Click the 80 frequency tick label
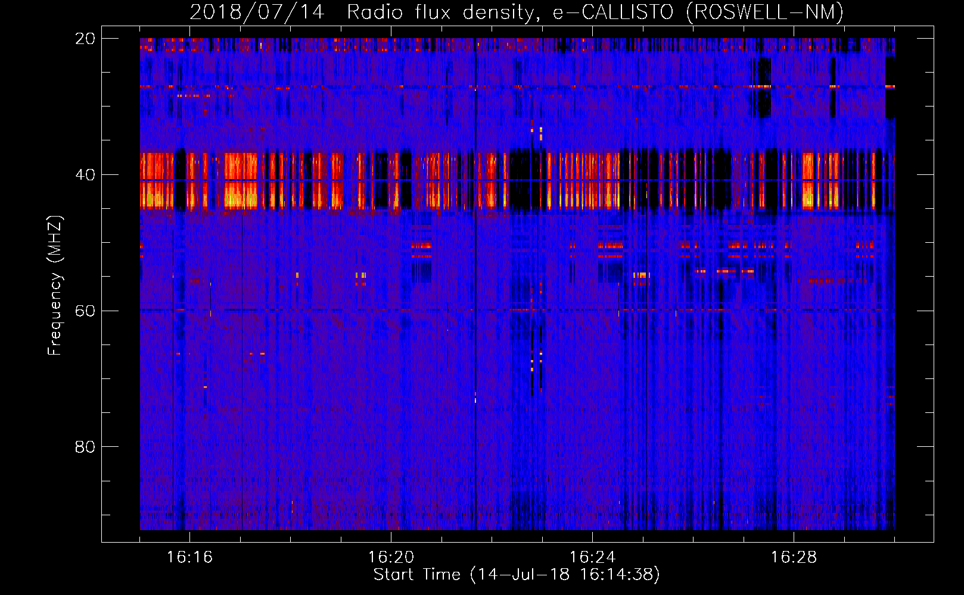This screenshot has height=595, width=964. pos(85,447)
